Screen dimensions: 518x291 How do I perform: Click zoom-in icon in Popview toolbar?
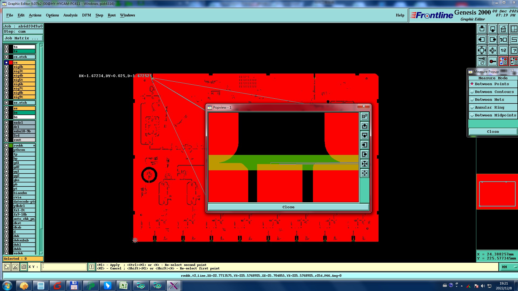click(364, 164)
